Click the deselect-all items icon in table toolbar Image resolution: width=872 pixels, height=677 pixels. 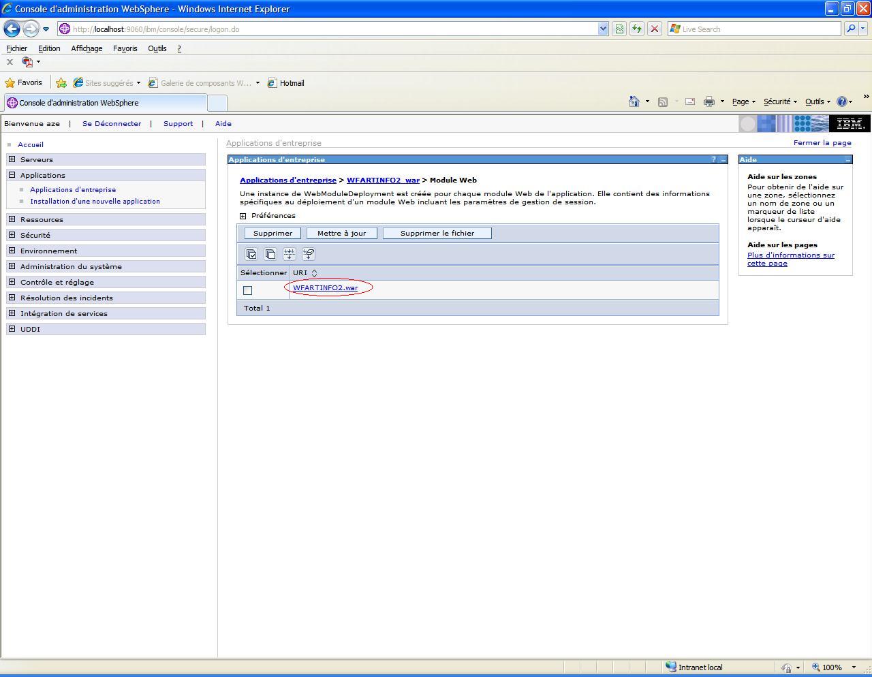[x=270, y=254]
